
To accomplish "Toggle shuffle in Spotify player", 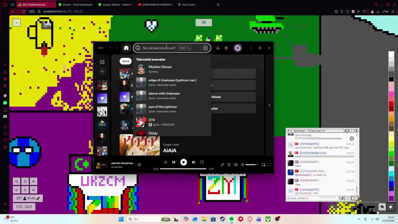I will 165,162.
